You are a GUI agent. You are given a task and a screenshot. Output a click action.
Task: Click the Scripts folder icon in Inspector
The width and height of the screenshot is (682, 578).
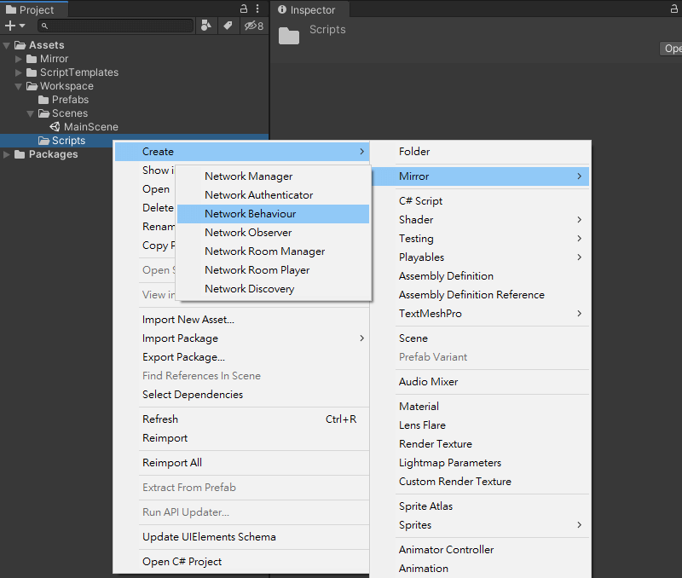289,36
